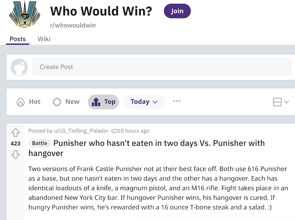Image resolution: width=295 pixels, height=220 pixels.
Task: Click the 10 hours ago timestamp
Action: [133, 131]
